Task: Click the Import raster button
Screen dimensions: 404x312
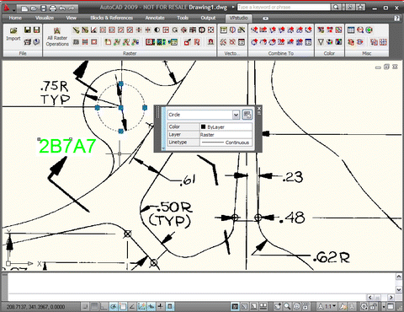Action: (x=13, y=34)
